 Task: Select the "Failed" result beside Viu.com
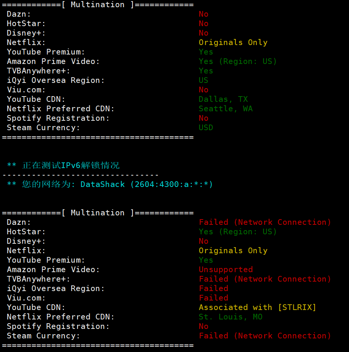pyautogui.click(x=213, y=298)
